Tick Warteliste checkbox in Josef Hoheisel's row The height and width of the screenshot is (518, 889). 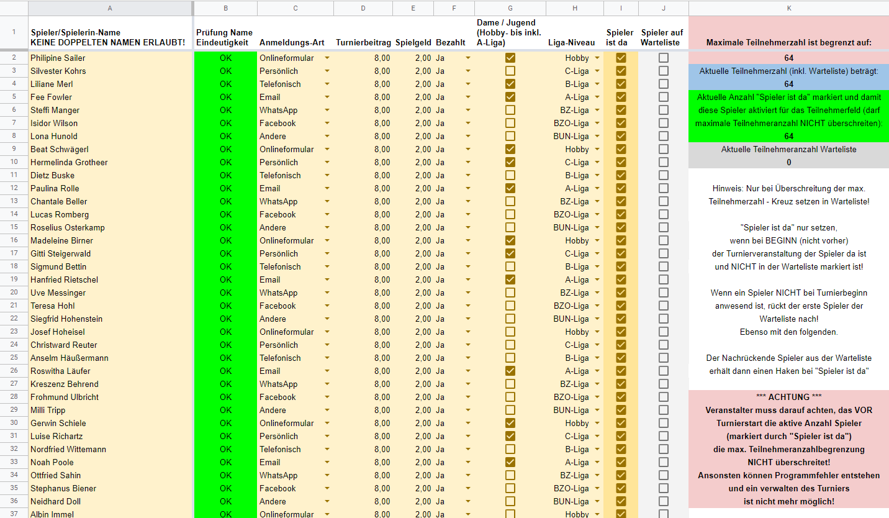click(x=664, y=332)
